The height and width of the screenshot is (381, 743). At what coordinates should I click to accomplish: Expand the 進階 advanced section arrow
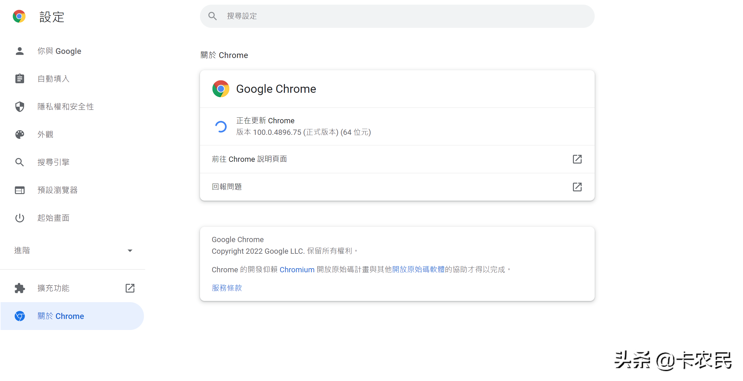130,251
